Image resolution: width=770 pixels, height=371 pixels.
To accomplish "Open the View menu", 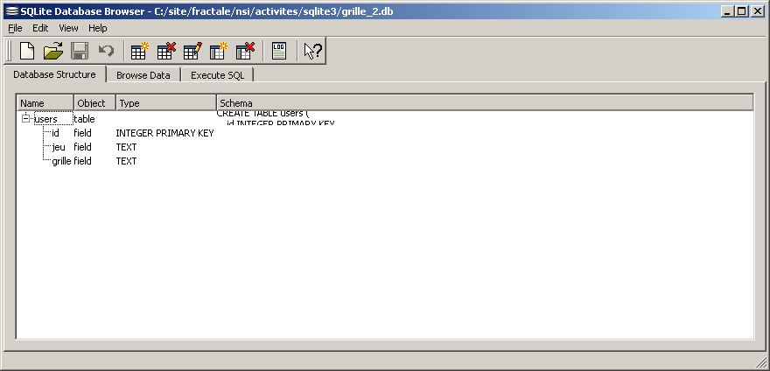I will coord(69,28).
